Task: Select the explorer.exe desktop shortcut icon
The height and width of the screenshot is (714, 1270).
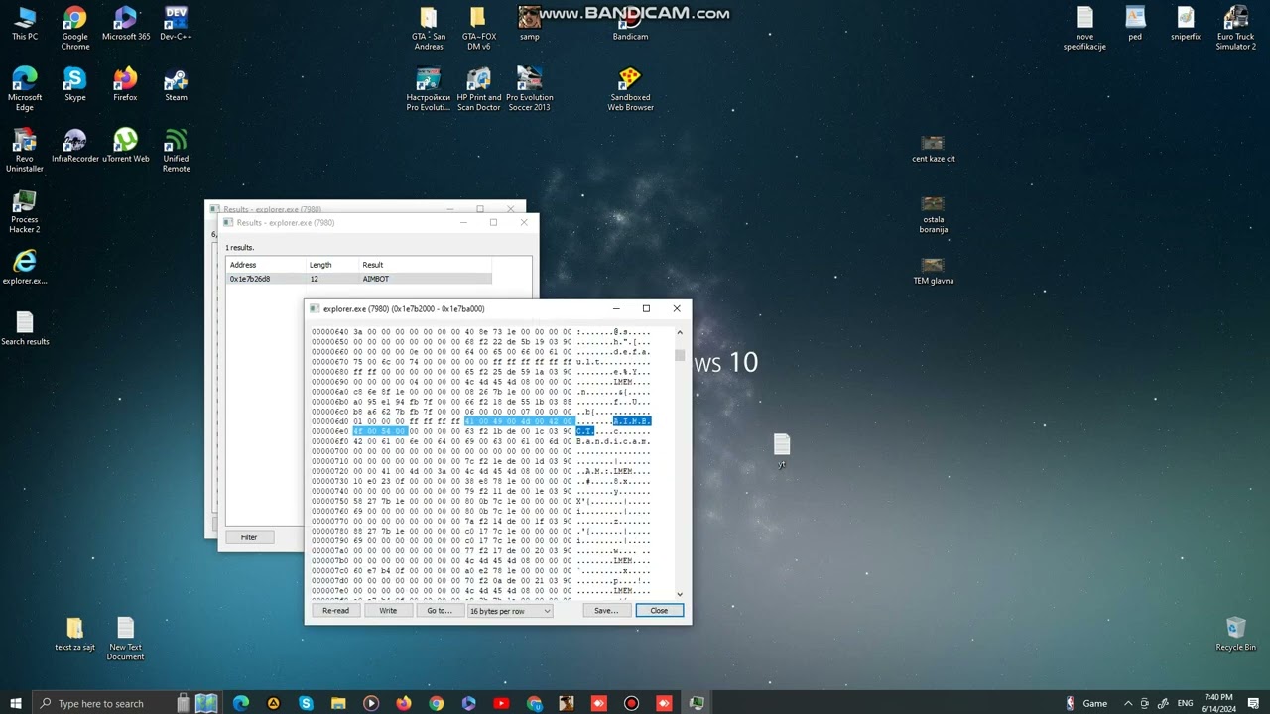Action: click(x=25, y=267)
